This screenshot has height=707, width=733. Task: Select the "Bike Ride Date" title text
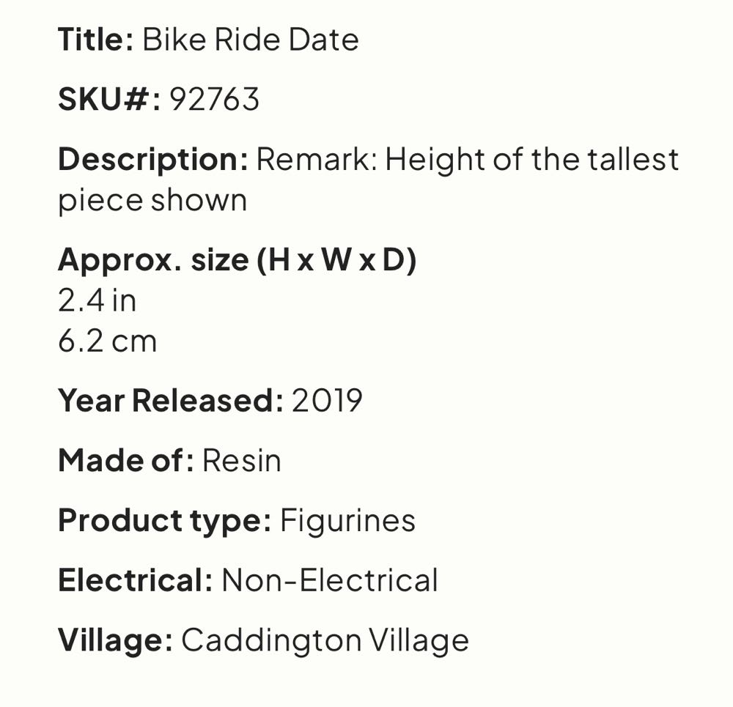coord(250,39)
